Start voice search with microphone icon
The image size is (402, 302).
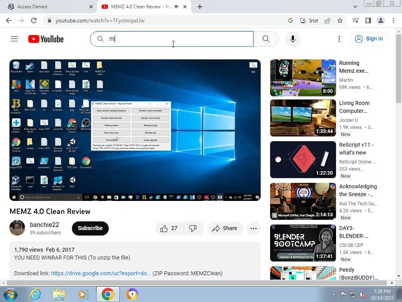click(292, 39)
